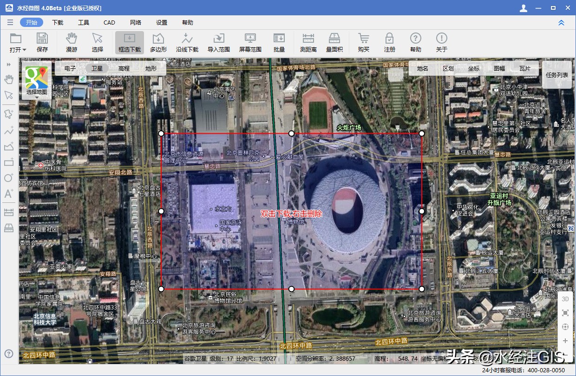Click the help question mark at sidebar bottom
Image resolution: width=576 pixels, height=376 pixels.
tap(9, 354)
